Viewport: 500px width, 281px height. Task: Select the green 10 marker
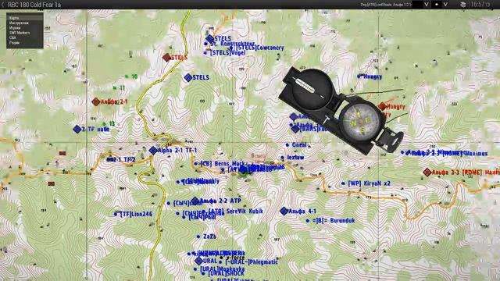[127, 76]
